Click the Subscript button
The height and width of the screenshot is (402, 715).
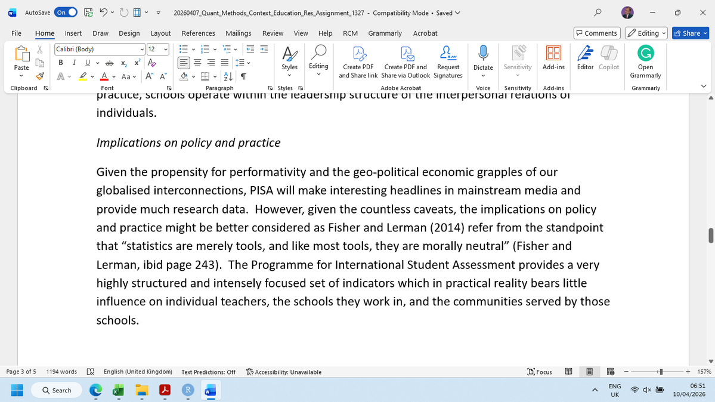pyautogui.click(x=123, y=63)
